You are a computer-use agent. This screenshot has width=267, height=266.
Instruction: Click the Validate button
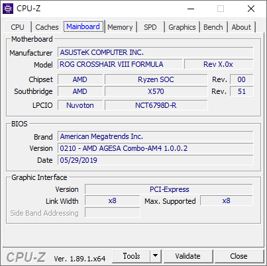(188, 256)
